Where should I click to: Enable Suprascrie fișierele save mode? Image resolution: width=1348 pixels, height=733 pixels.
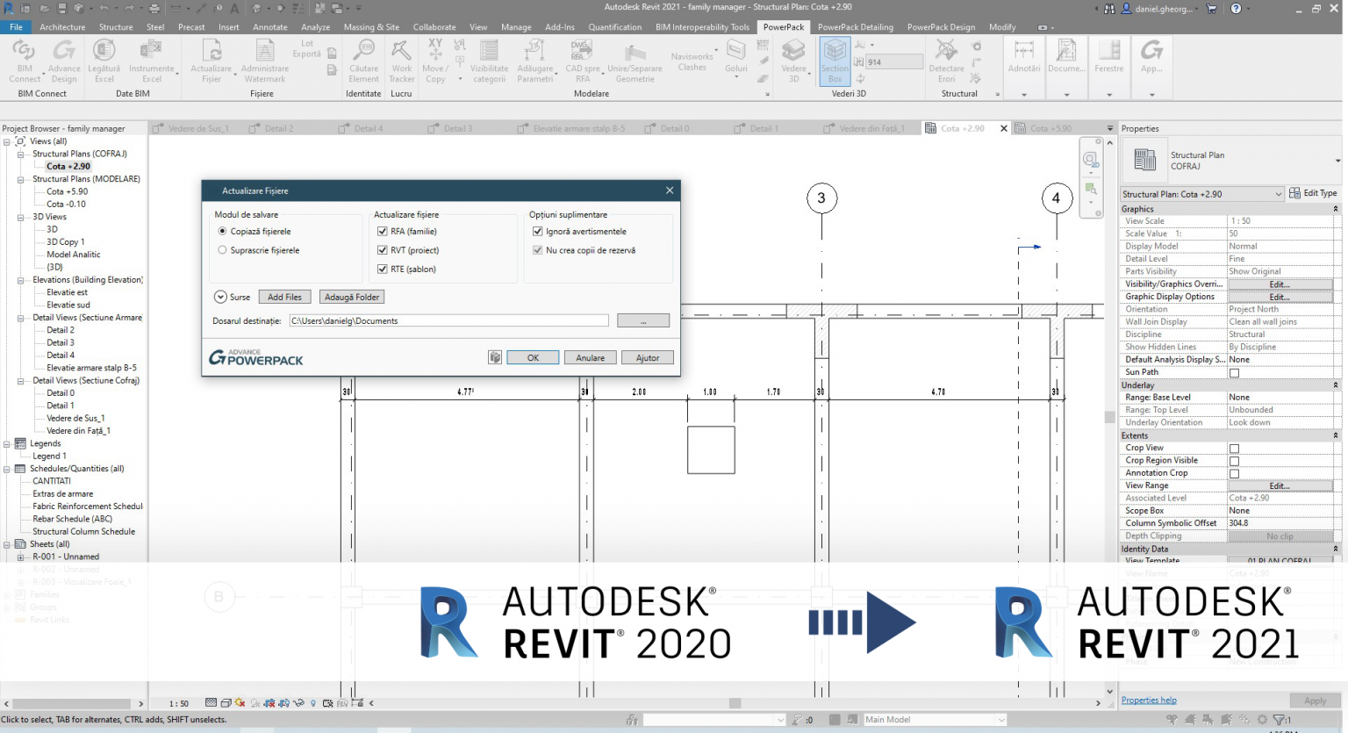[222, 249]
